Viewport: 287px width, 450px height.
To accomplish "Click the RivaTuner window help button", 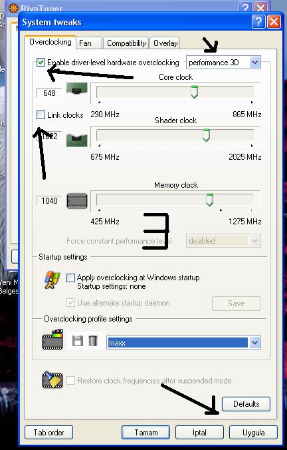I will click(x=245, y=7).
